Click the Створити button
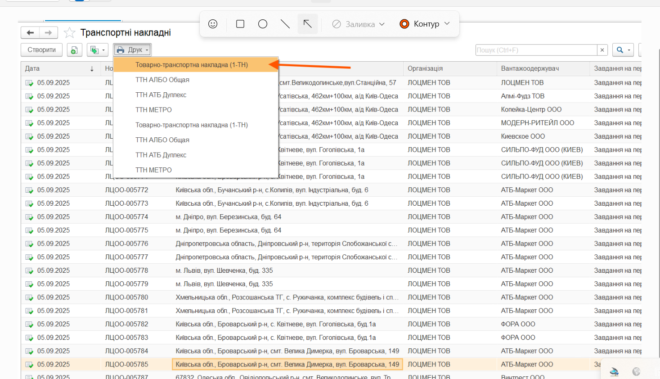Image resolution: width=660 pixels, height=379 pixels. tap(41, 50)
